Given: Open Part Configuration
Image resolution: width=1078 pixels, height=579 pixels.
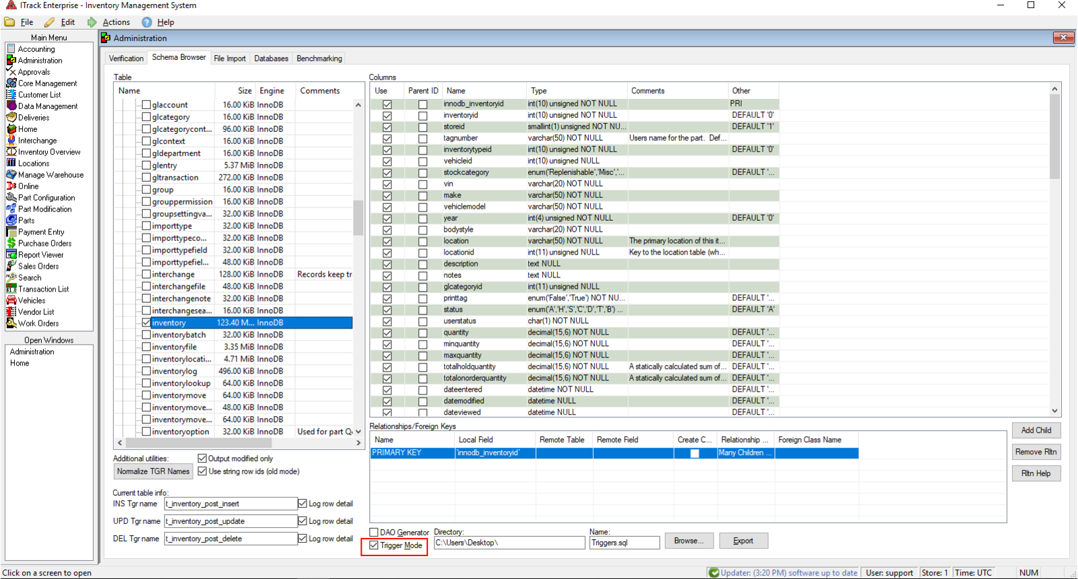Looking at the screenshot, I should 46,198.
